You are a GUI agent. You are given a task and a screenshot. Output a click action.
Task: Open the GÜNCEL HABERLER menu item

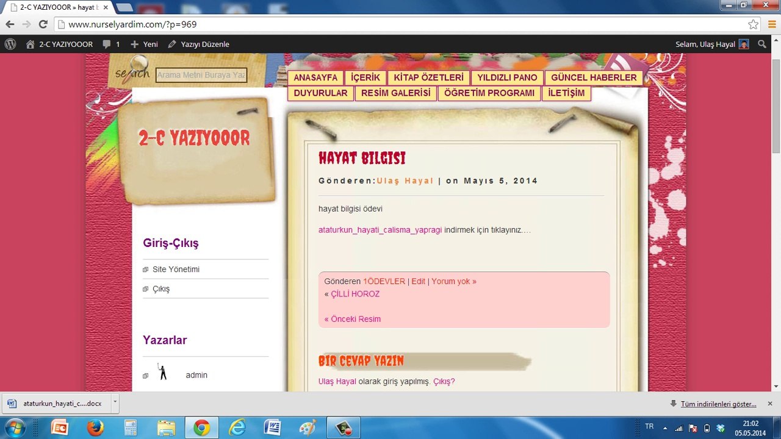point(594,77)
